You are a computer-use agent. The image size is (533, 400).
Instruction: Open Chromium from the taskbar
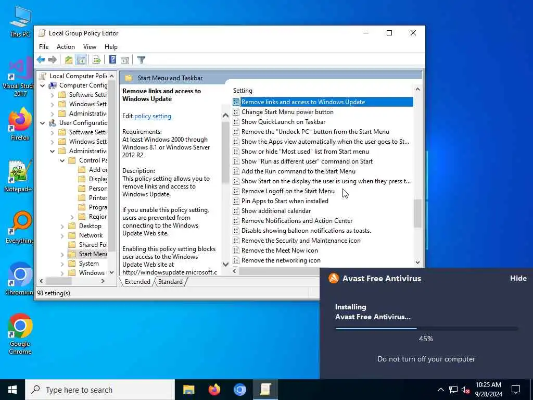pos(239,390)
